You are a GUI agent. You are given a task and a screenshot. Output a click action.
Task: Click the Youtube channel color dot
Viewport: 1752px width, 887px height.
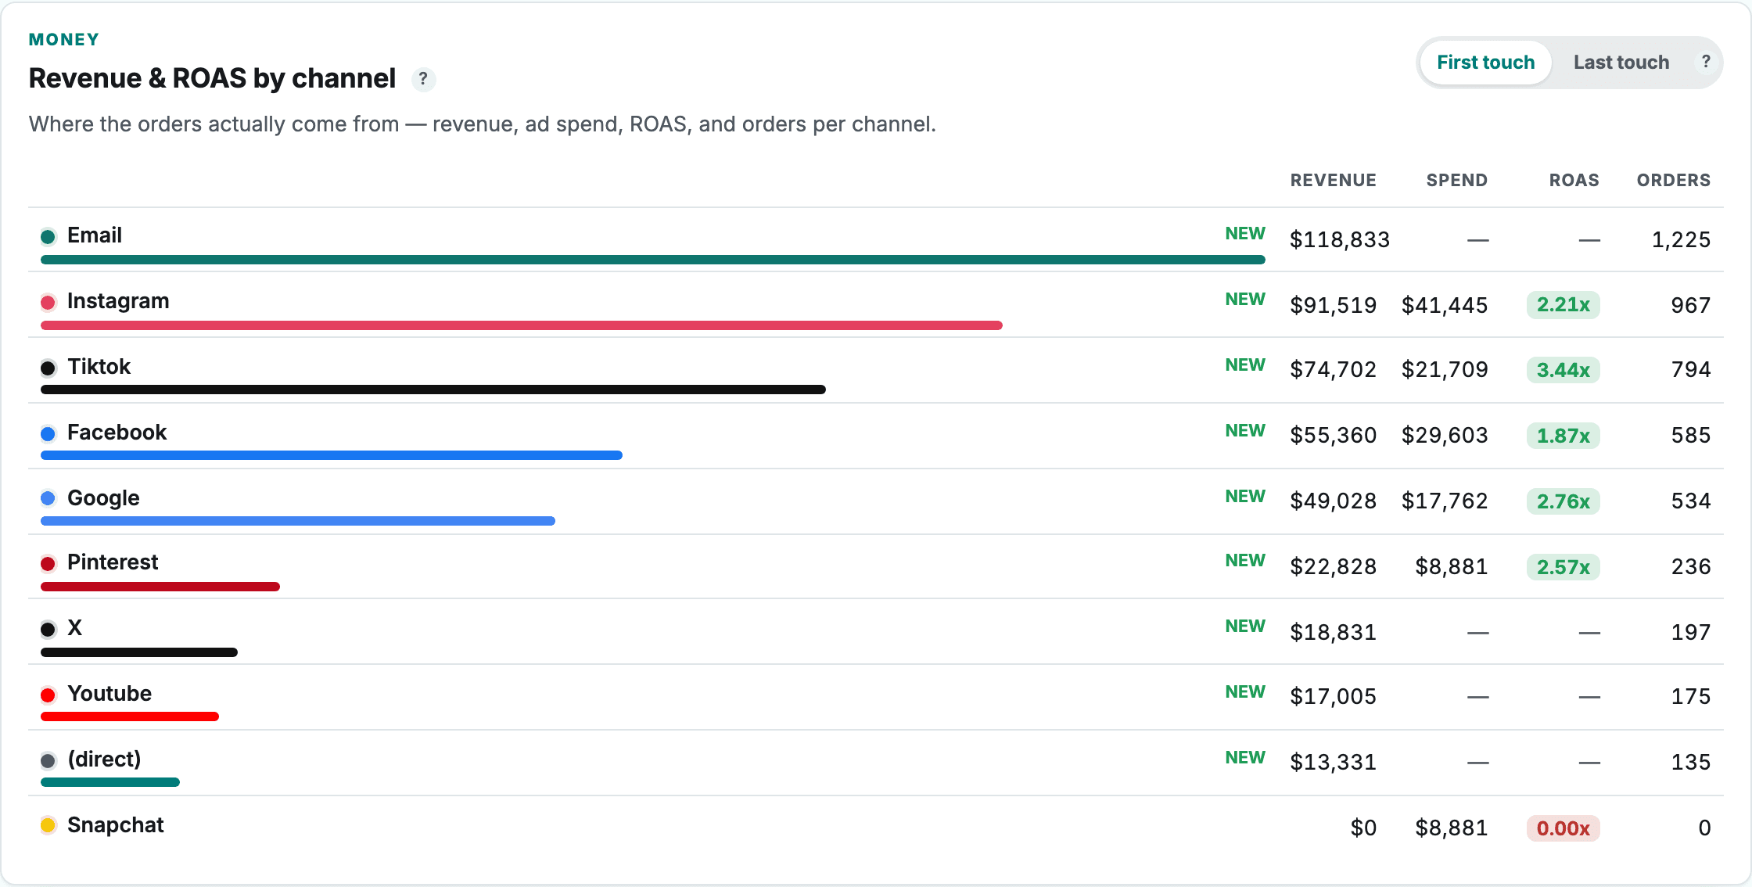(x=48, y=695)
